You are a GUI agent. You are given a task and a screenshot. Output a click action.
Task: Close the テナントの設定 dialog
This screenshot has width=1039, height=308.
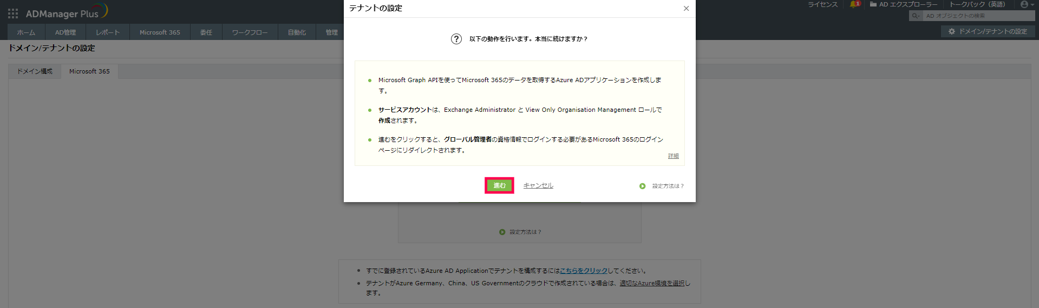click(686, 9)
